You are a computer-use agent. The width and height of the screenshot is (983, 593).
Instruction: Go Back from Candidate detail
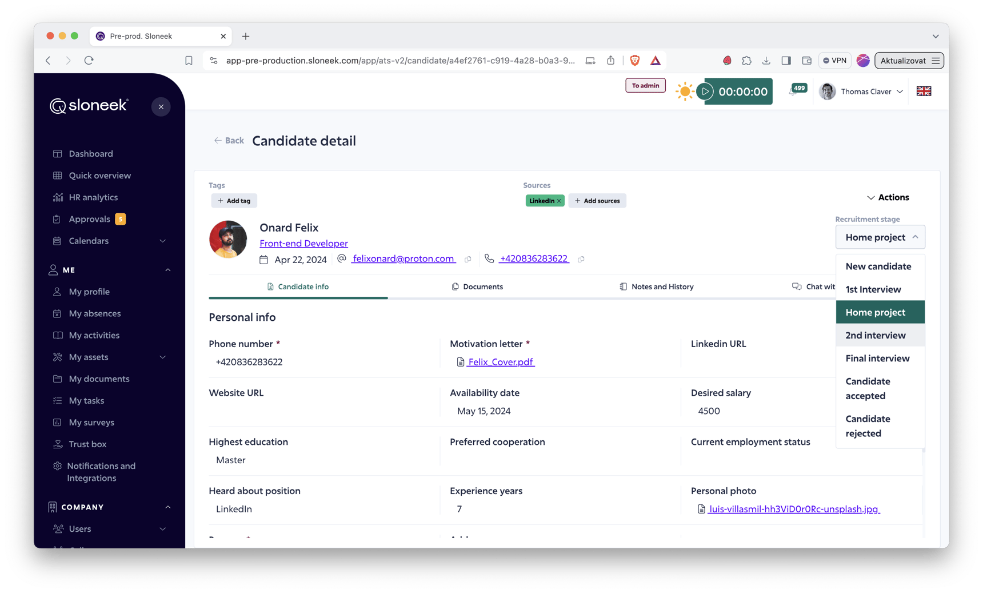229,141
